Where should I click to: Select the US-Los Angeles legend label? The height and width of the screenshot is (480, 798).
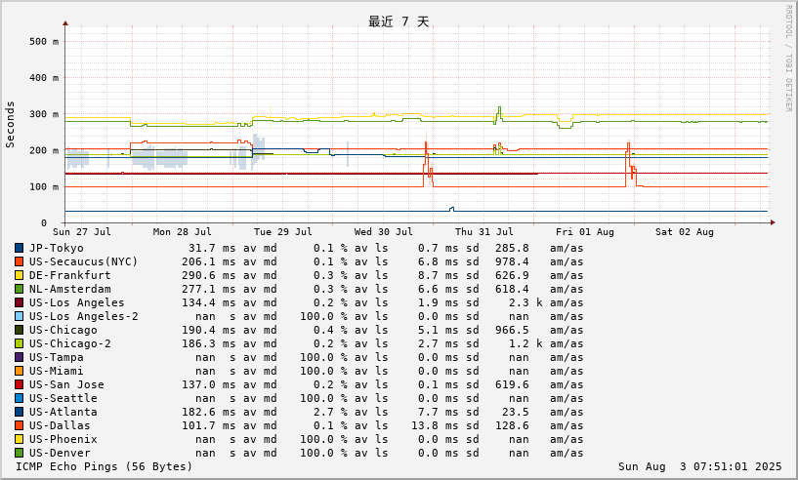pyautogui.click(x=76, y=303)
